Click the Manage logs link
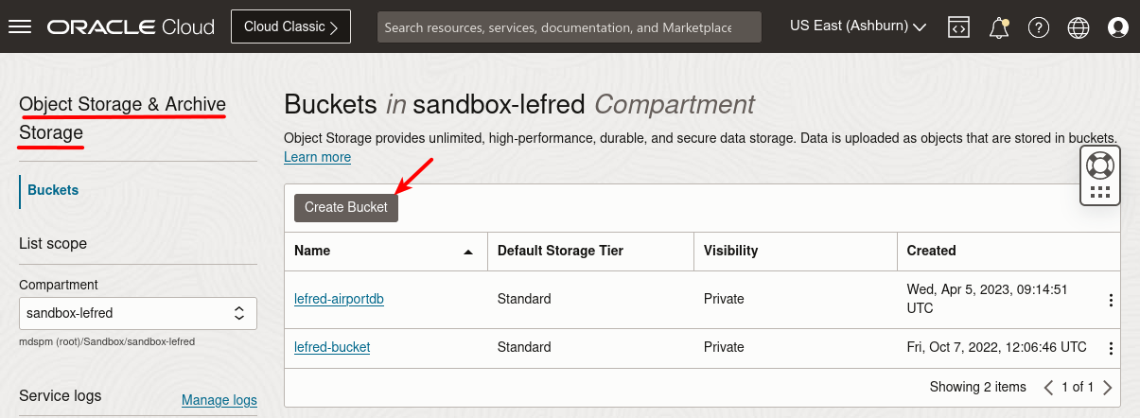This screenshot has height=418, width=1140. click(x=219, y=400)
